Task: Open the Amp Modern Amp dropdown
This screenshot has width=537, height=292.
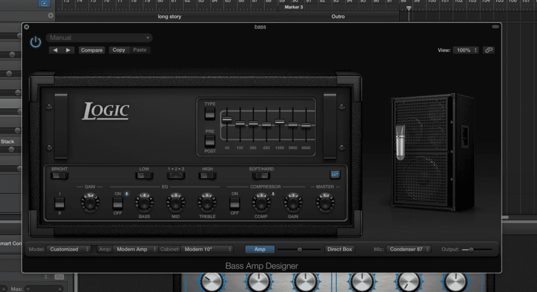Action: tap(135, 249)
